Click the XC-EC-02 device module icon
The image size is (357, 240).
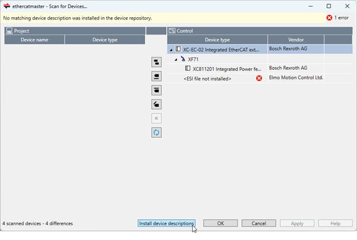click(178, 49)
